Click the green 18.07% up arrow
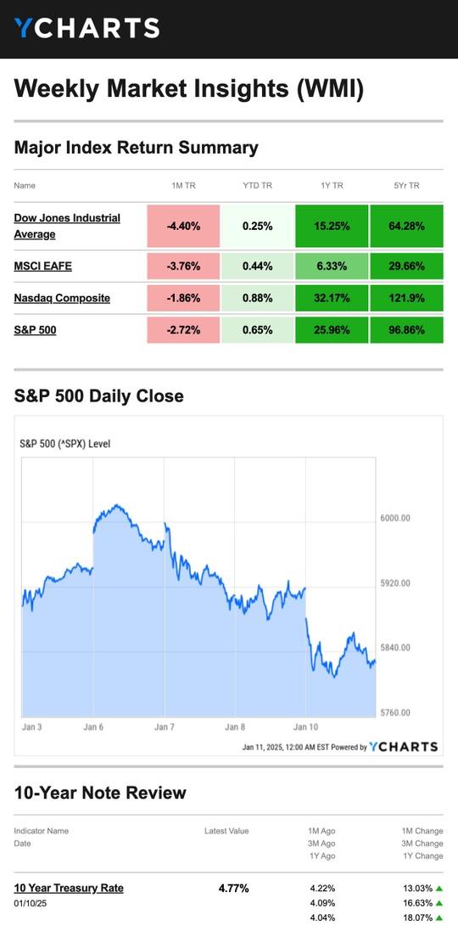 439,917
